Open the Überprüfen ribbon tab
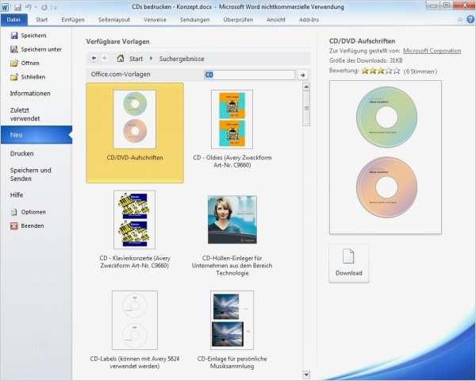Screen dimensions: 476x381 [238, 20]
